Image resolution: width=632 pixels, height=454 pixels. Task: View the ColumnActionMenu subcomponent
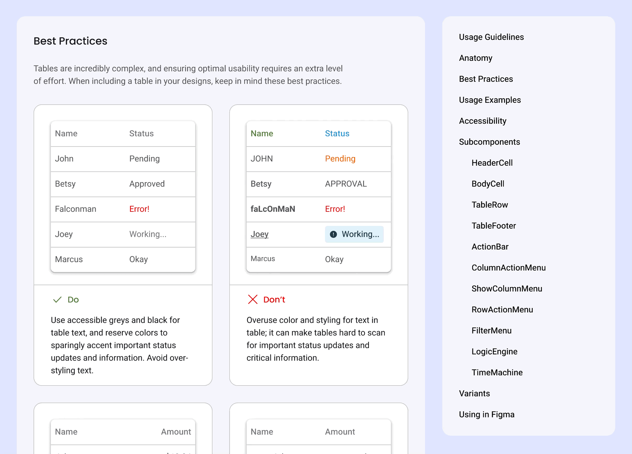[x=508, y=267]
